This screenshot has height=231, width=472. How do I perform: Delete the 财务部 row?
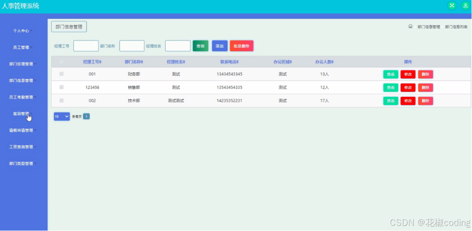point(425,75)
